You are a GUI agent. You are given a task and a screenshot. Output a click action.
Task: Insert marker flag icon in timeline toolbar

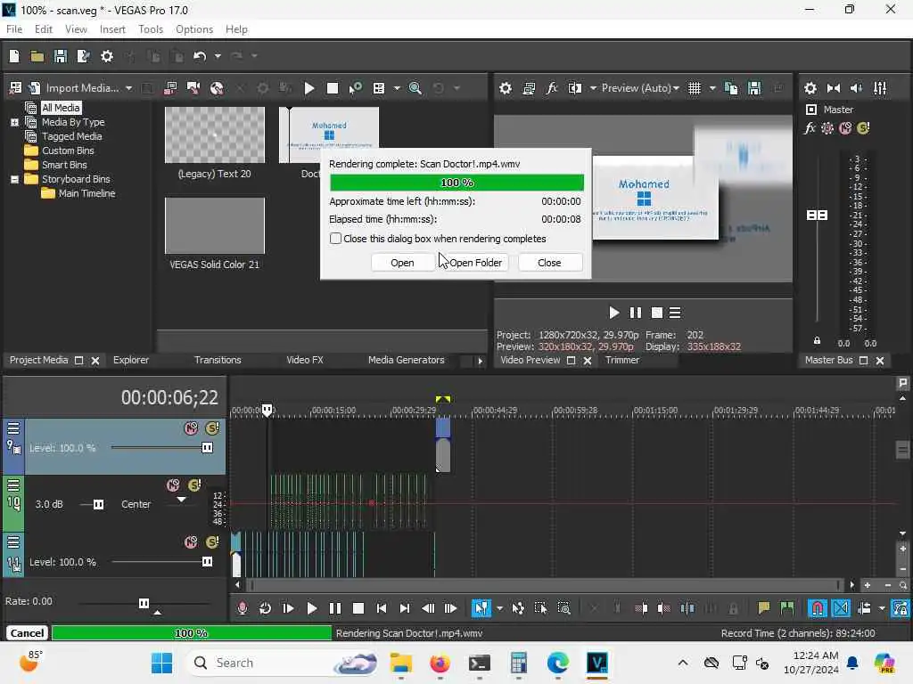click(763, 608)
